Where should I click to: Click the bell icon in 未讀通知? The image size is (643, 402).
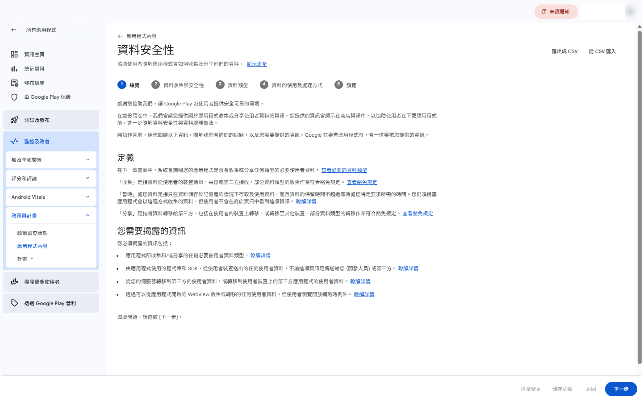click(x=543, y=12)
